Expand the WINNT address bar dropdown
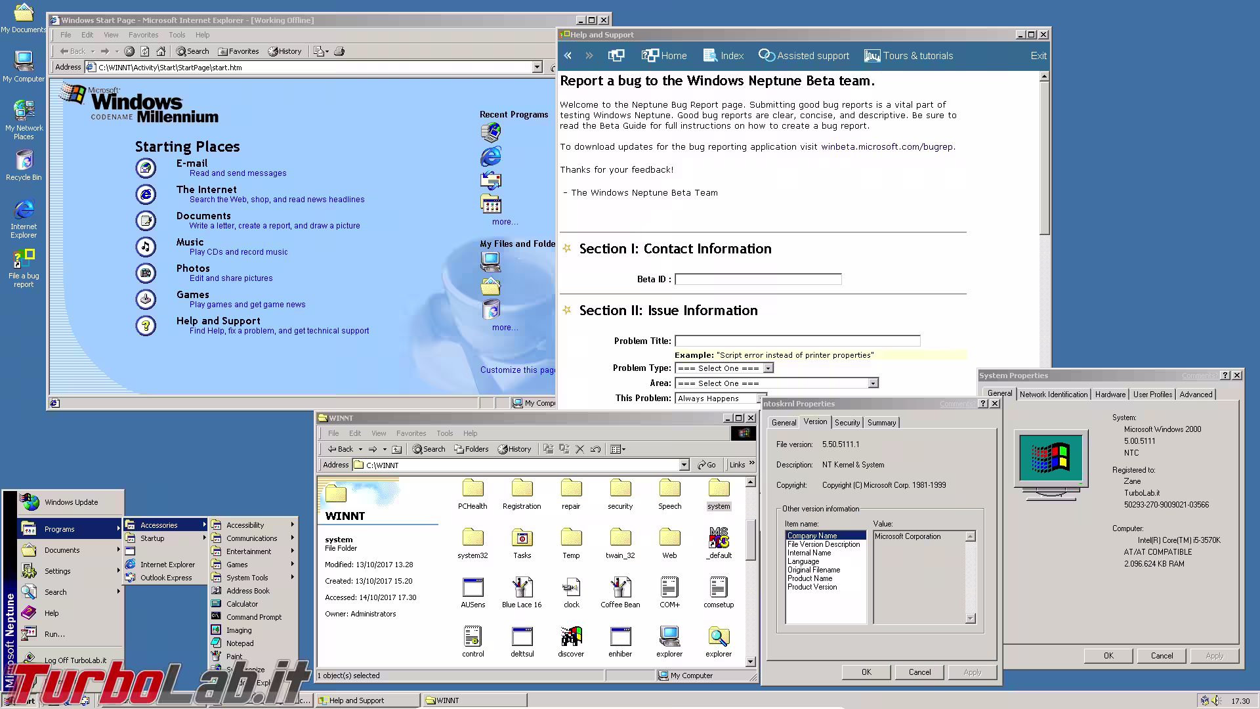Screen dimensions: 1260x709 [x=684, y=465]
